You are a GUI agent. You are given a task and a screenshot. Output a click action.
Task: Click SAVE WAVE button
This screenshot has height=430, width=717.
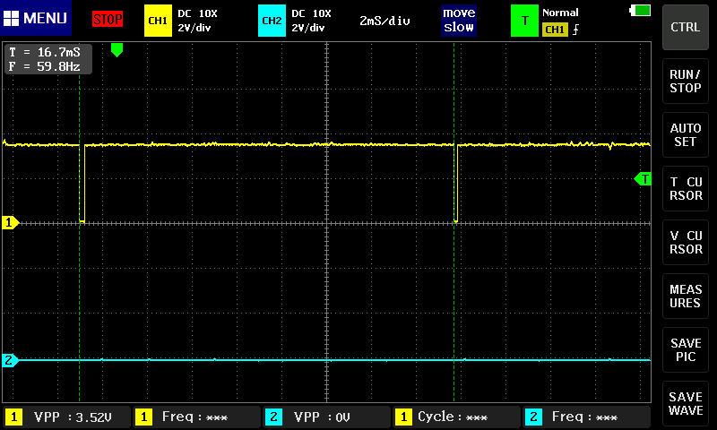click(686, 403)
